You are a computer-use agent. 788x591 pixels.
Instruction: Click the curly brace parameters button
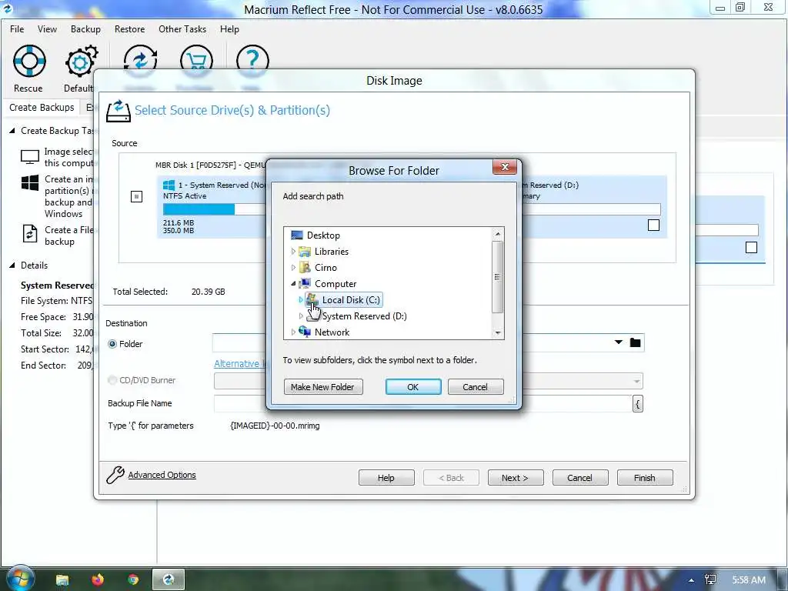(637, 403)
